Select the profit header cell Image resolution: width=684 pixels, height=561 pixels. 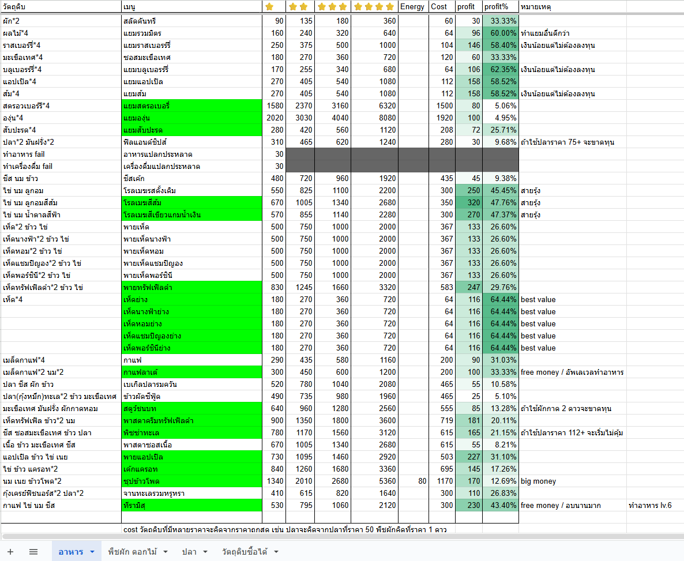pyautogui.click(x=468, y=6)
